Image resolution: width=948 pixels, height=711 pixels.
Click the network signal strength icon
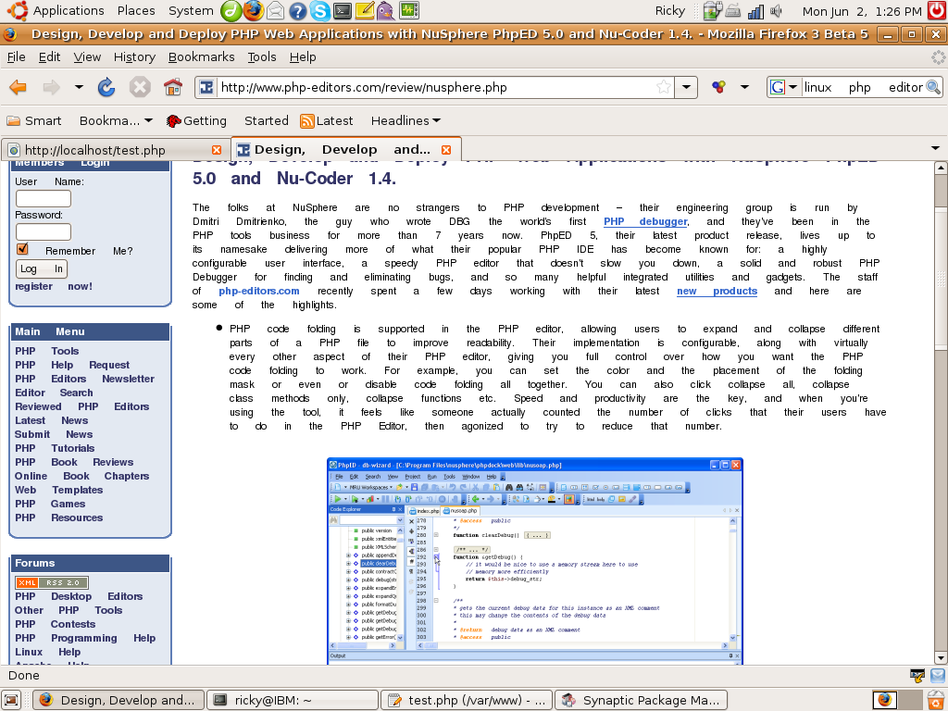(755, 11)
